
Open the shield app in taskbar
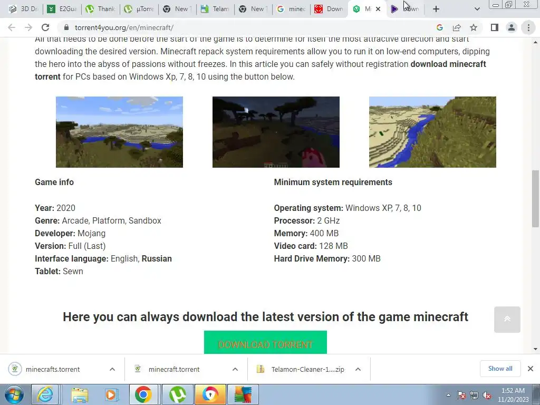coord(210,394)
